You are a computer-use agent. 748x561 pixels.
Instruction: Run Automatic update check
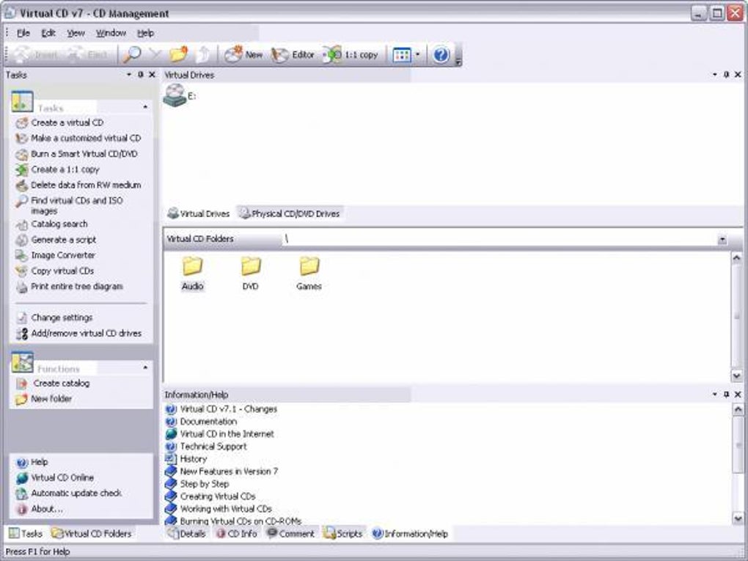76,493
